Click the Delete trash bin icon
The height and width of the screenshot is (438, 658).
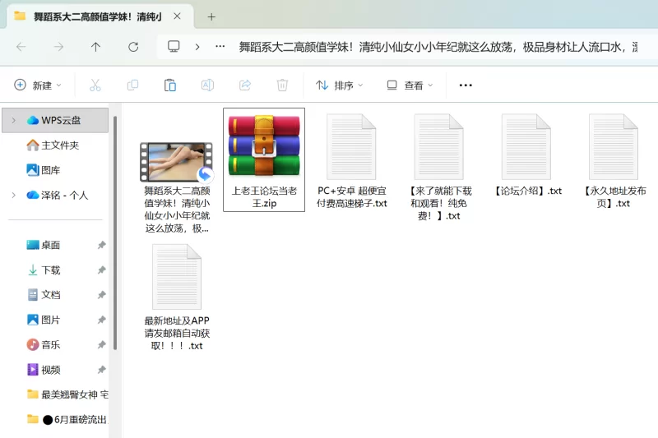coord(282,85)
